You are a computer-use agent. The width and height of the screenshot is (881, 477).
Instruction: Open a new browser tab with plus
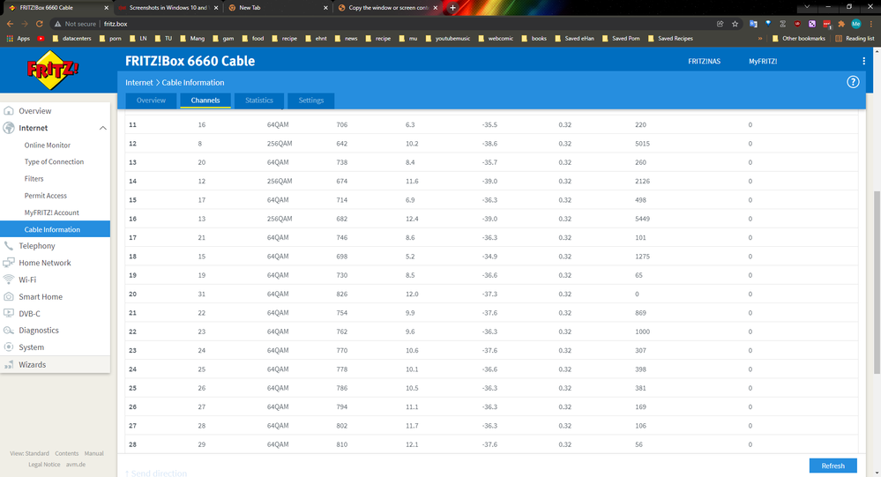453,7
